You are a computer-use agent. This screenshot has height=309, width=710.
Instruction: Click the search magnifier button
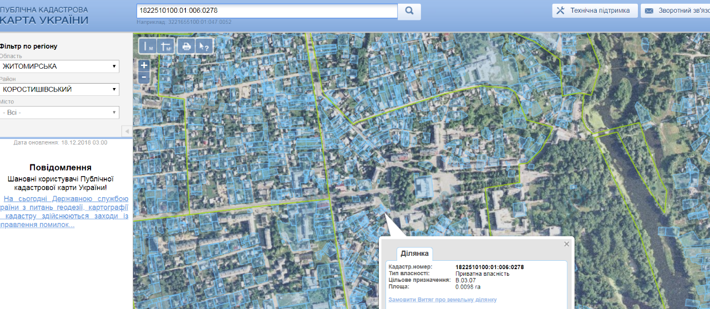tap(409, 11)
